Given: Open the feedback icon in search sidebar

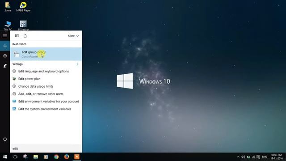Looking at the screenshot, I should (x=5, y=66).
